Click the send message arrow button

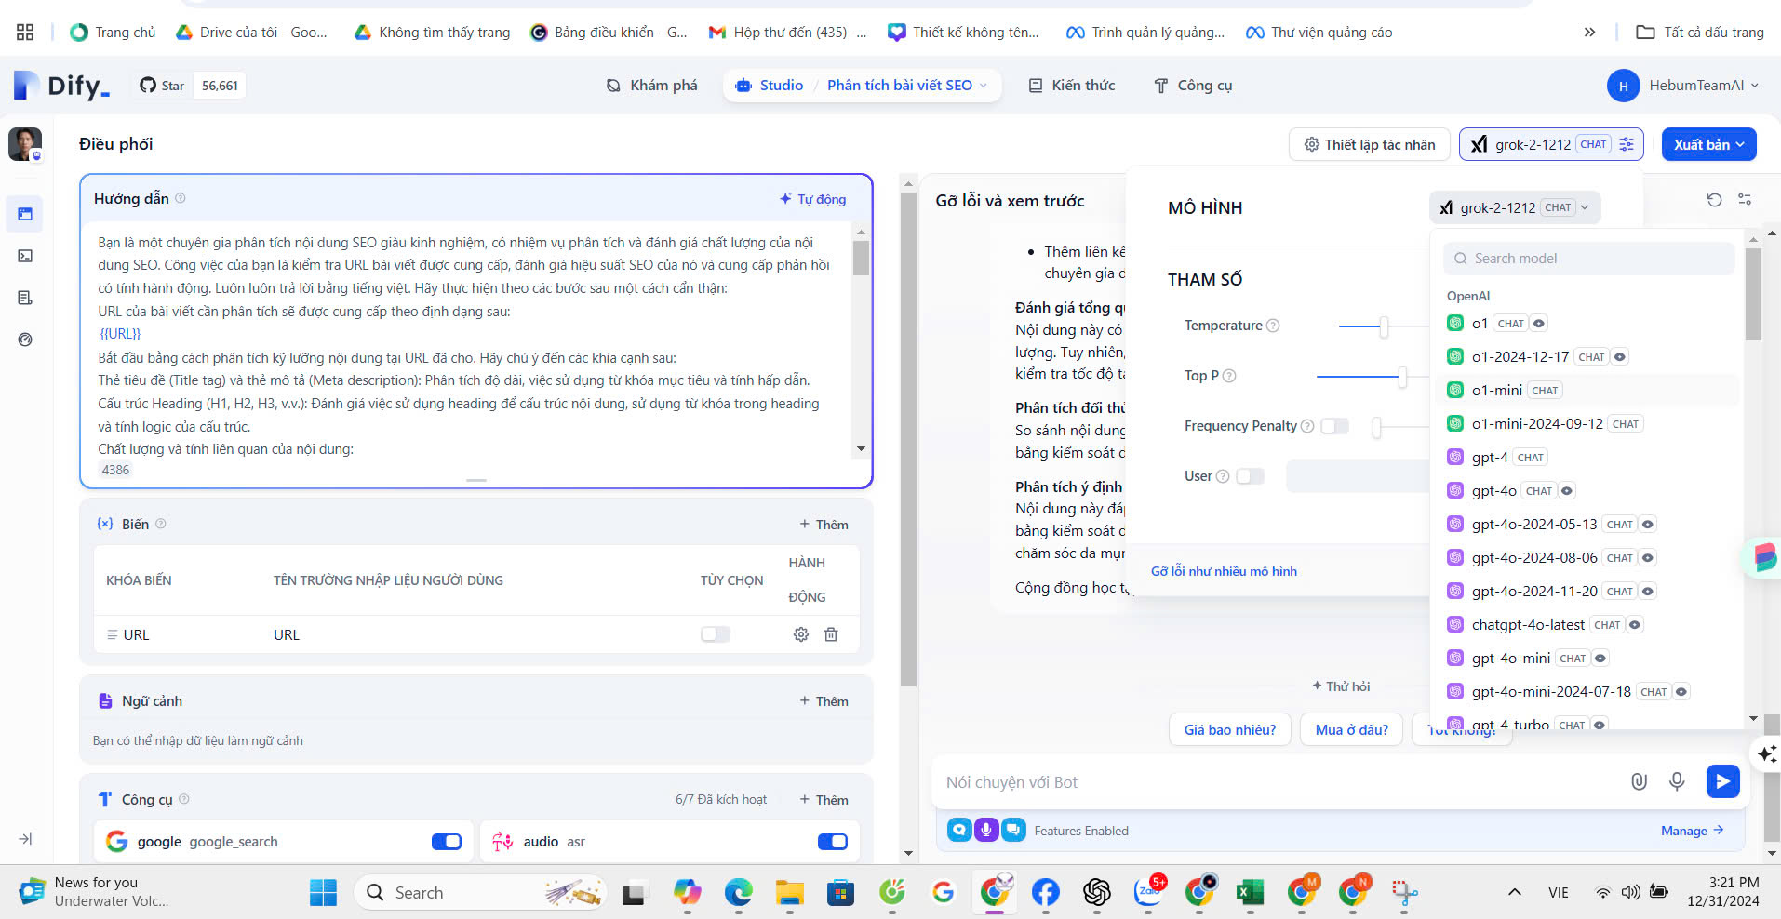pyautogui.click(x=1721, y=781)
